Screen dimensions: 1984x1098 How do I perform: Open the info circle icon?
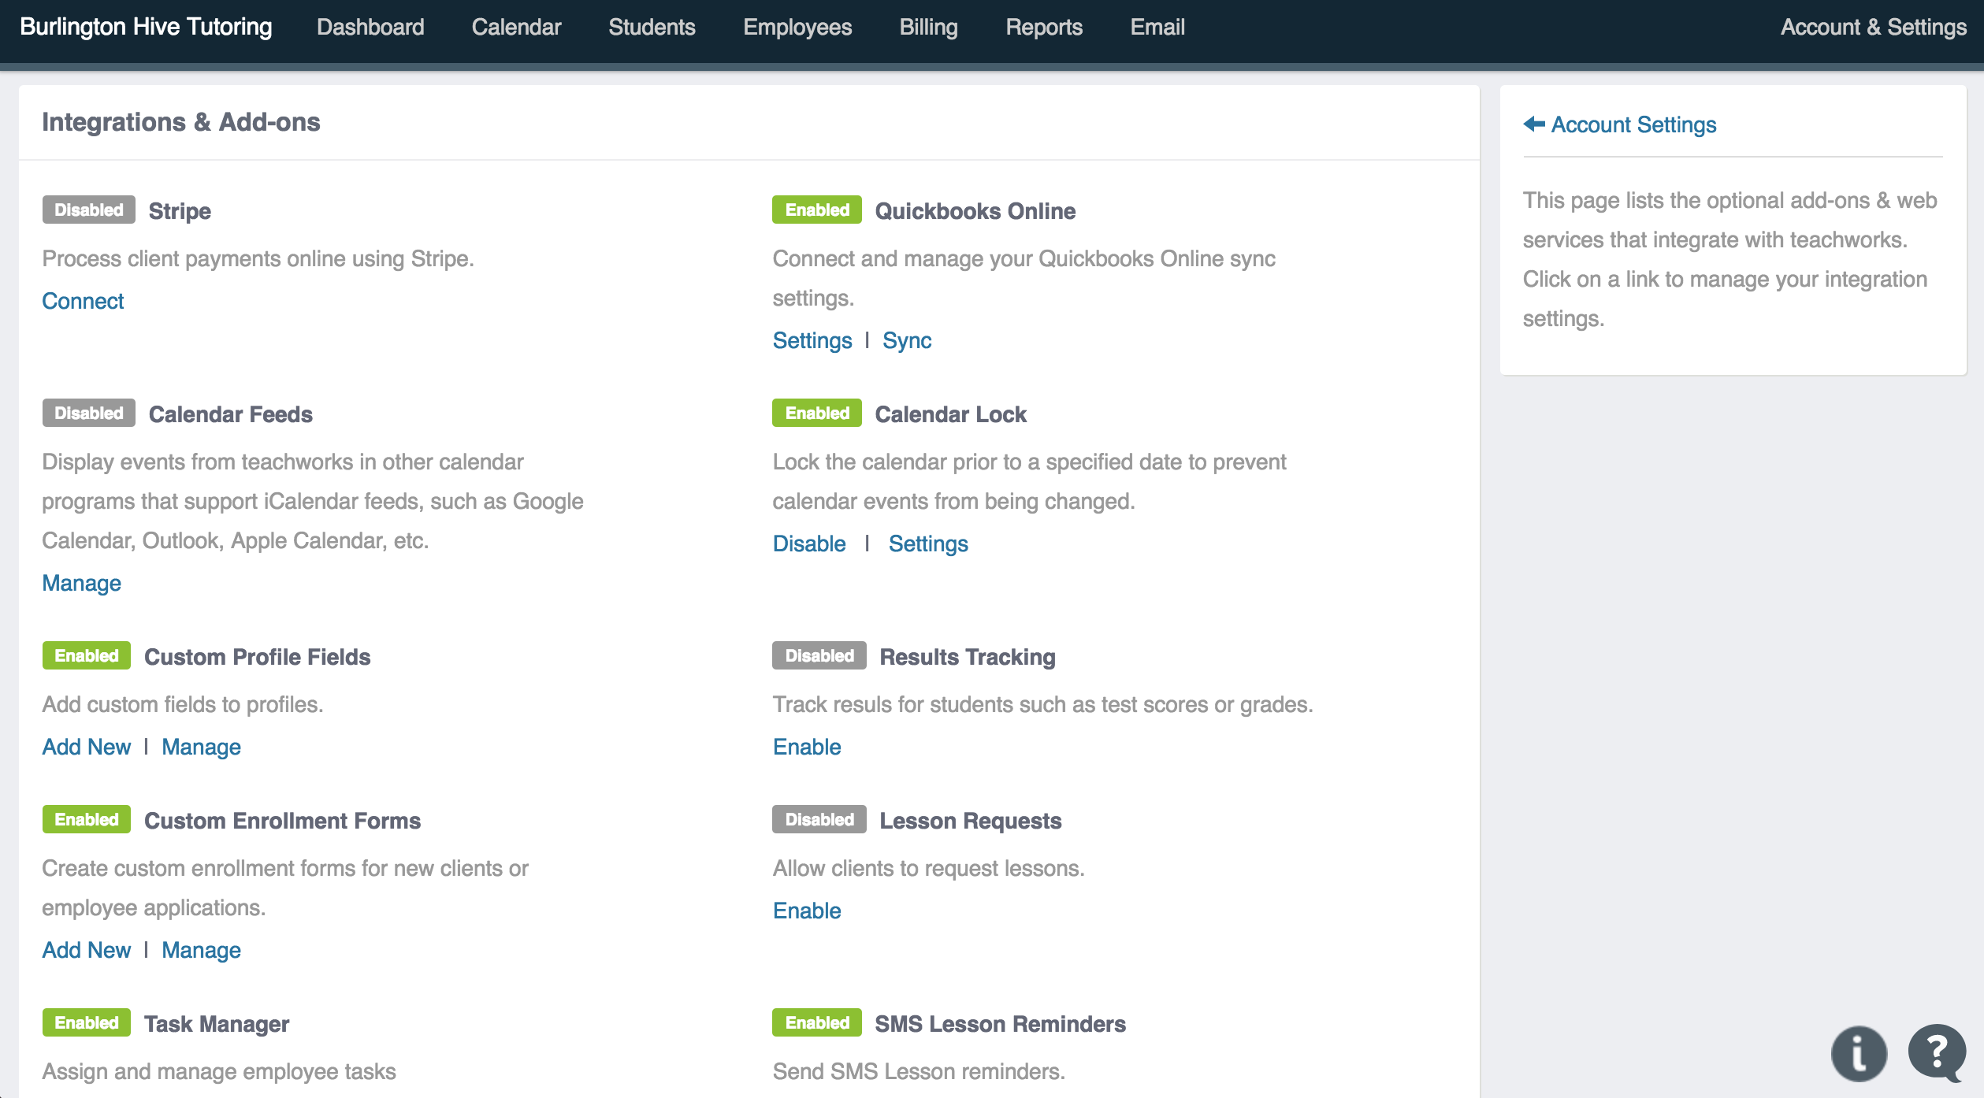point(1859,1053)
